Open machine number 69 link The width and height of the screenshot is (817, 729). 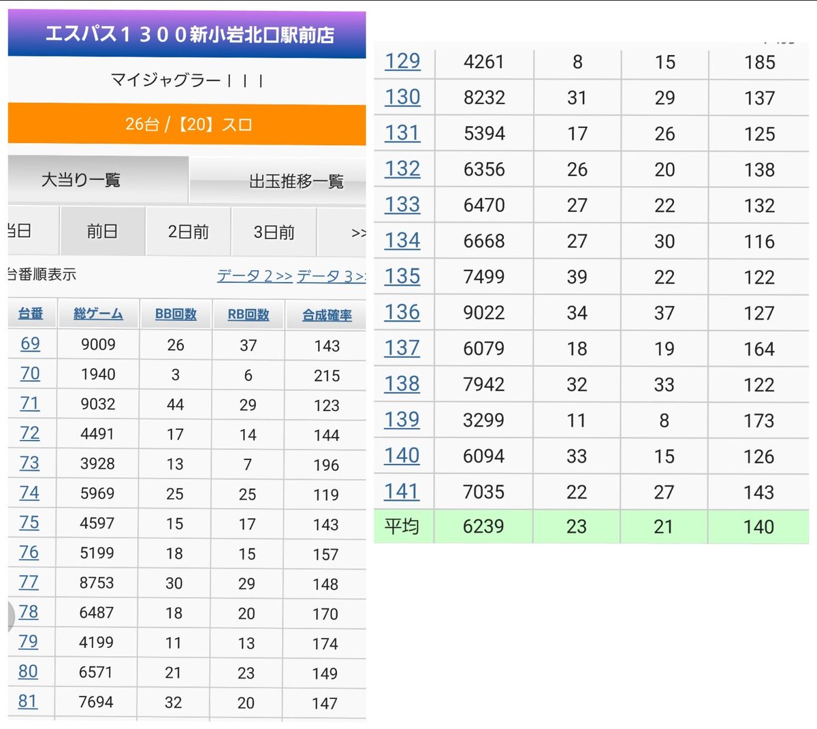(30, 343)
